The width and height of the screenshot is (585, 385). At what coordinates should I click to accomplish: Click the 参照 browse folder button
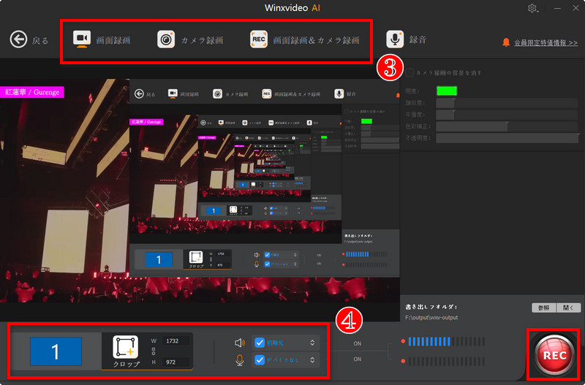tap(543, 308)
